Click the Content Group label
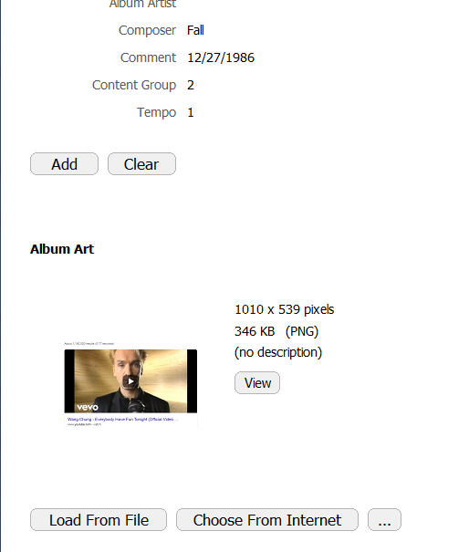 point(134,85)
